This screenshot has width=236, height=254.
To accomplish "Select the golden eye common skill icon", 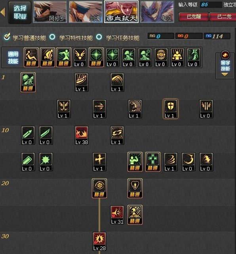I will (161, 57).
